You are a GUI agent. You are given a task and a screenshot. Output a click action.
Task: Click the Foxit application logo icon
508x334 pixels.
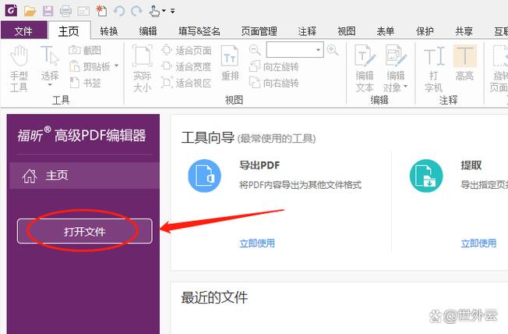11,10
